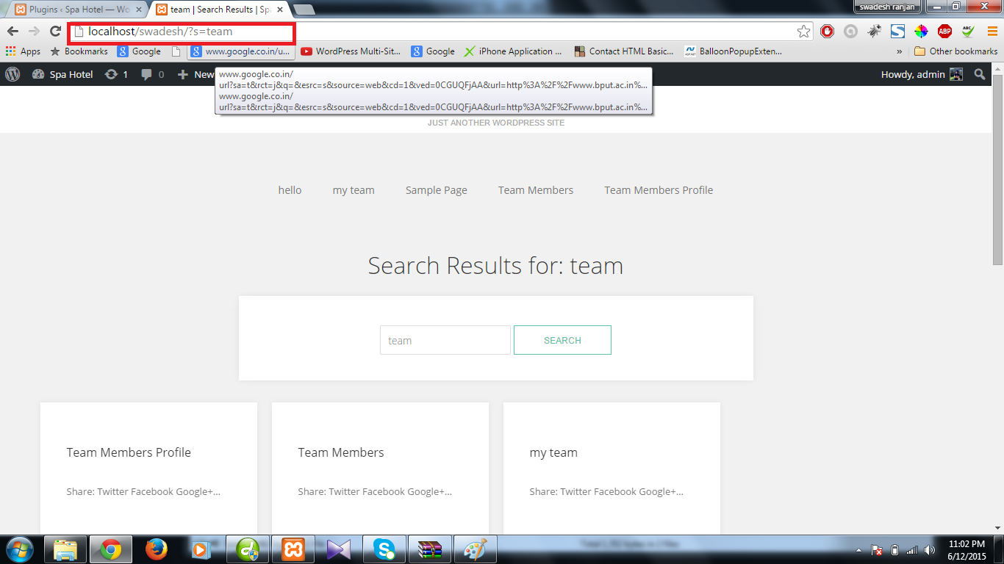
Task: Show hidden system tray icons
Action: 858,550
